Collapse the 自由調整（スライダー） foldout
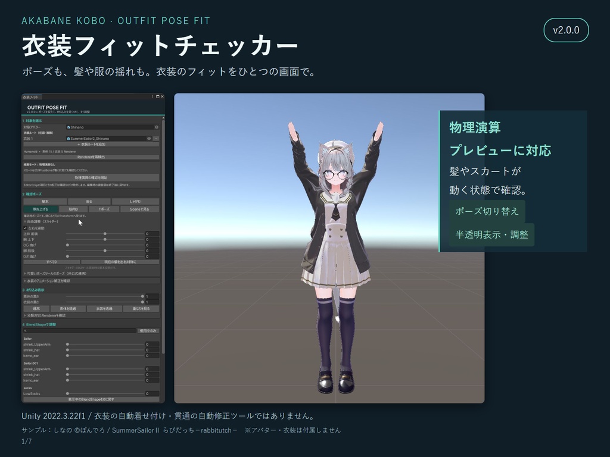610x457 pixels. click(41, 221)
